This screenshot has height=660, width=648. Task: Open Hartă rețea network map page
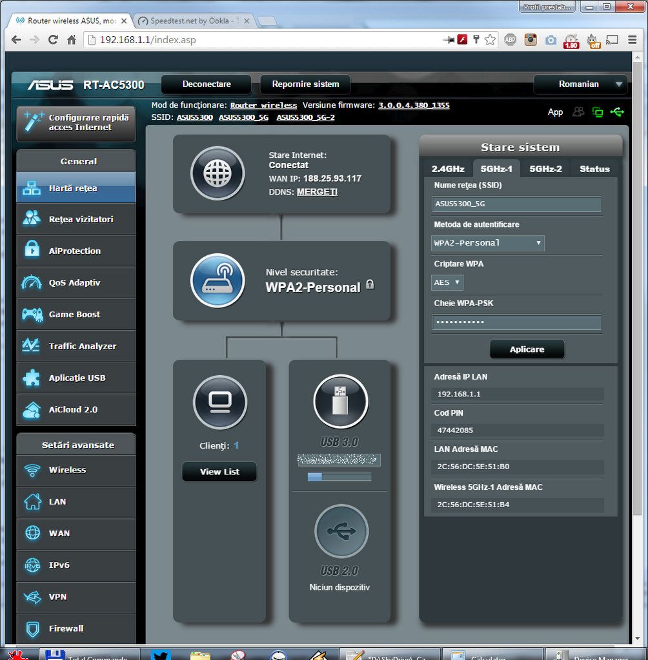pyautogui.click(x=76, y=188)
